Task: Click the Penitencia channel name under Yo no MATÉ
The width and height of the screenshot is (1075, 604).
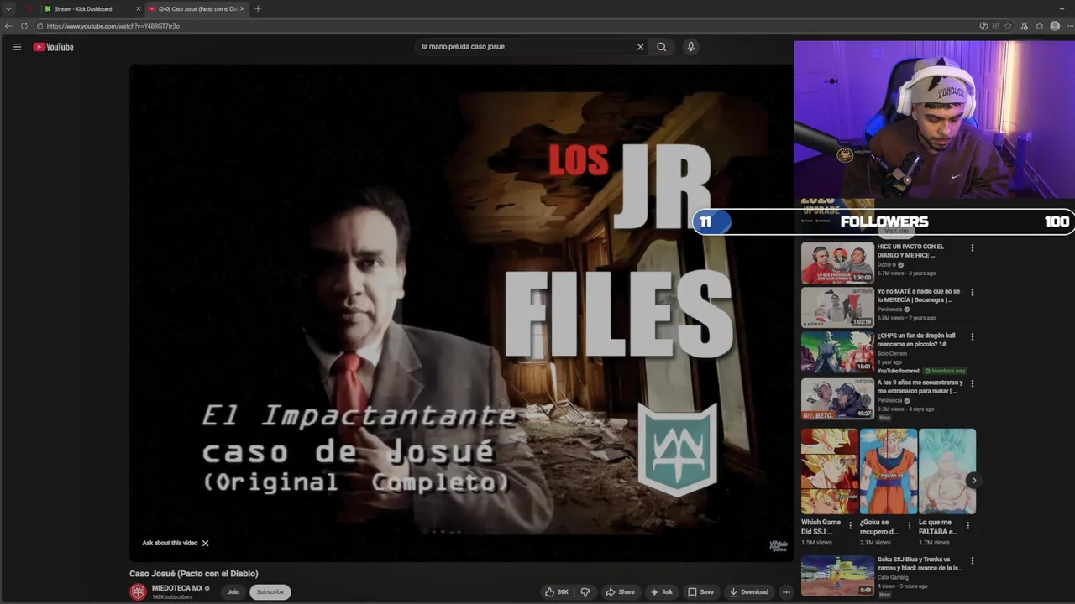Action: [889, 310]
